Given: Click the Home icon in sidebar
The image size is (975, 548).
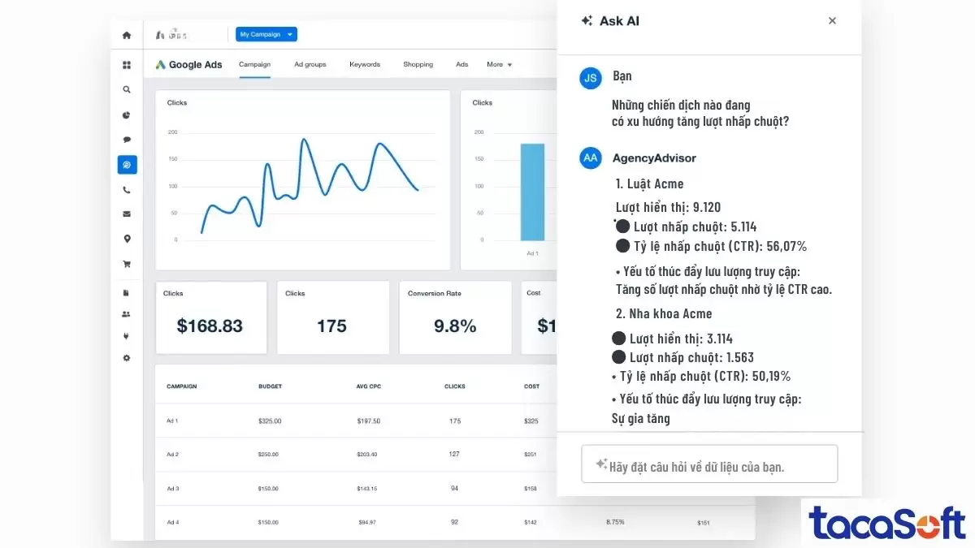Looking at the screenshot, I should click(x=126, y=35).
